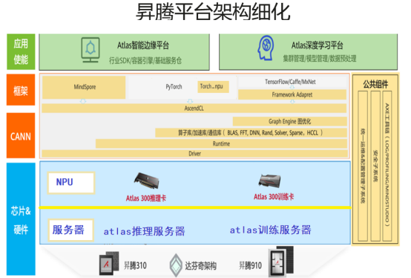This screenshot has width=411, height=278.
Task: Click the 统一运维&配置管理子系统 column
Action: (363, 166)
